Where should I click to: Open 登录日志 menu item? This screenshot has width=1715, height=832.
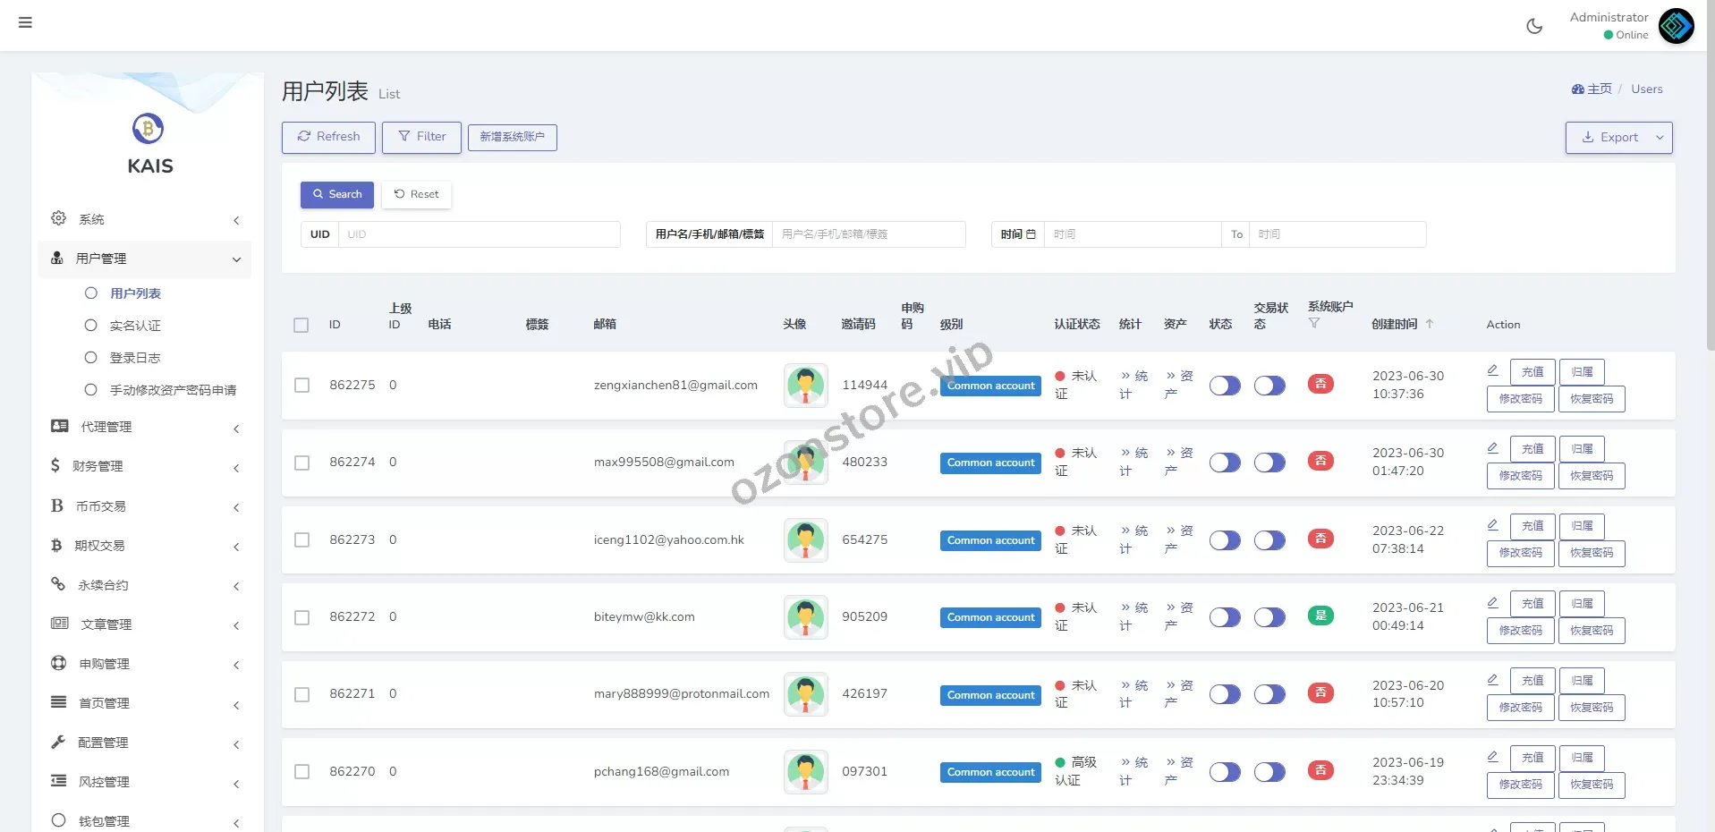(x=135, y=358)
